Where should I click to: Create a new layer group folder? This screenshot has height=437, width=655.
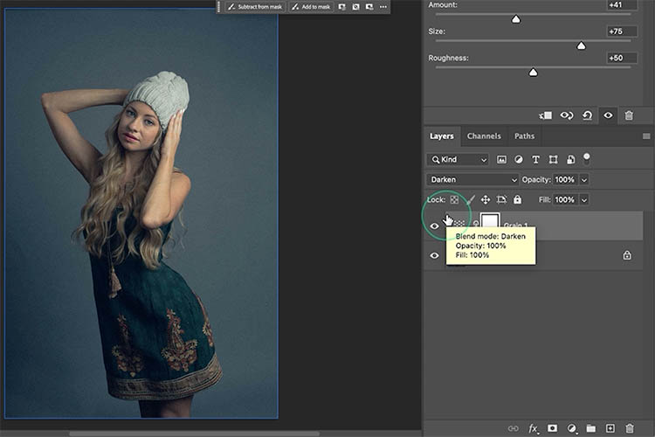591,428
